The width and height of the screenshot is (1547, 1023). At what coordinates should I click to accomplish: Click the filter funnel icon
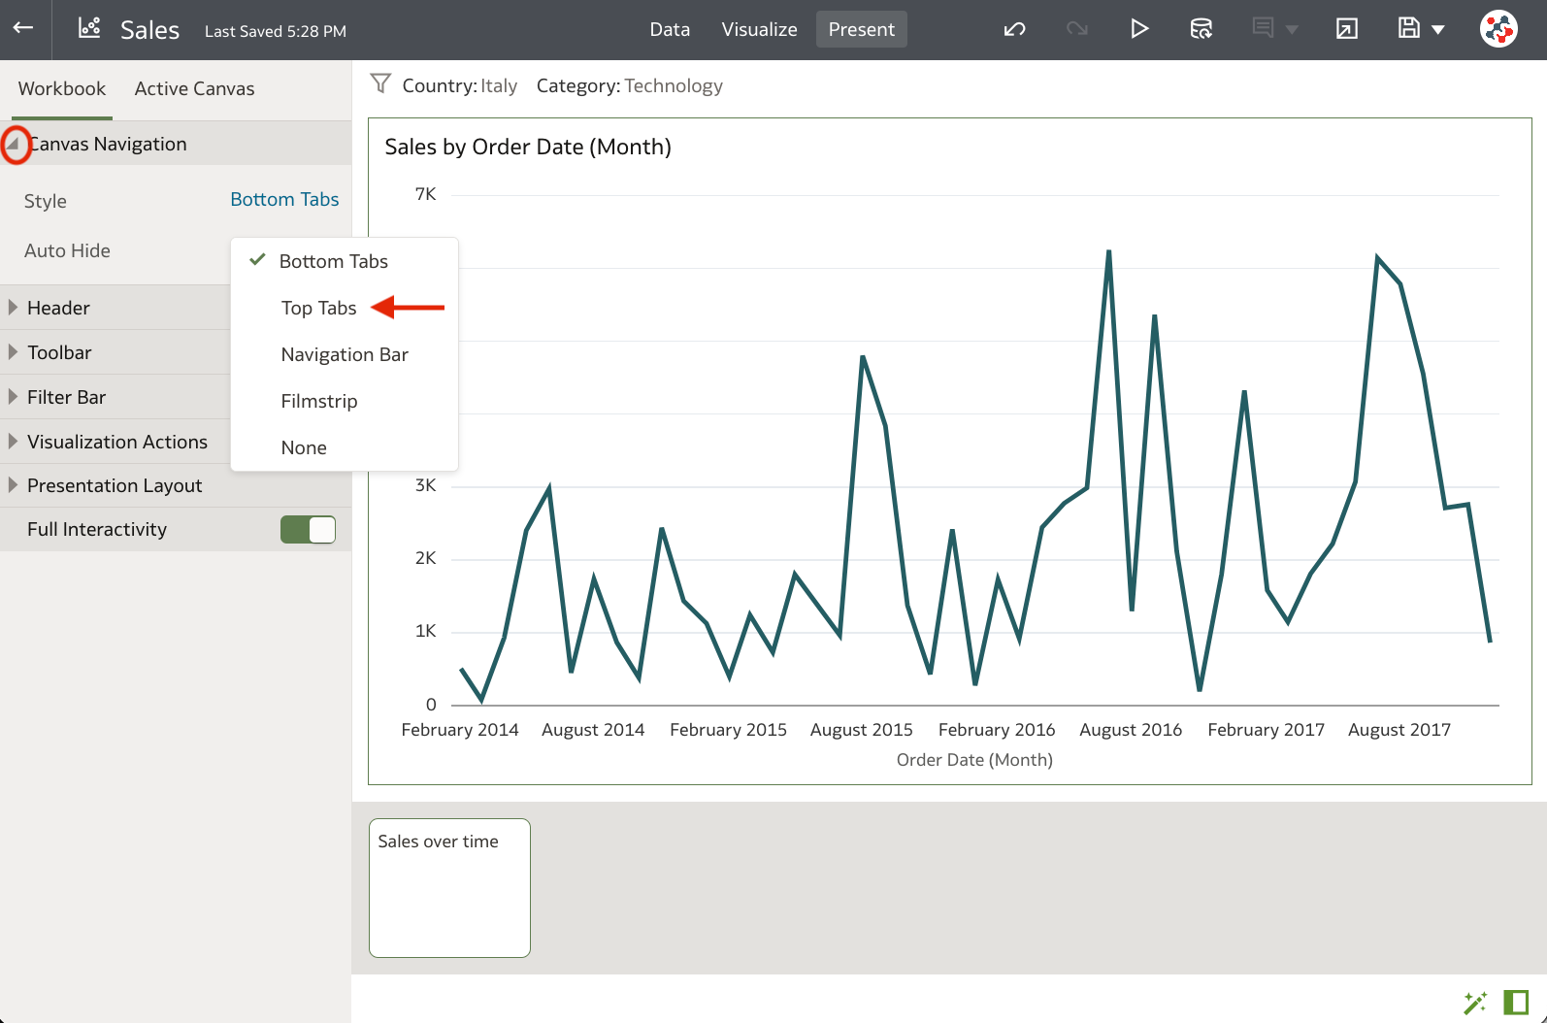click(x=380, y=84)
